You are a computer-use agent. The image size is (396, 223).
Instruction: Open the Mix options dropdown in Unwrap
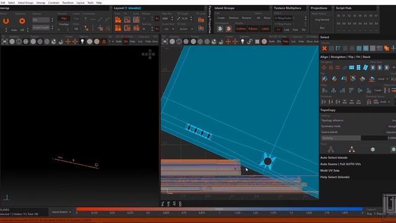(x=41, y=20)
